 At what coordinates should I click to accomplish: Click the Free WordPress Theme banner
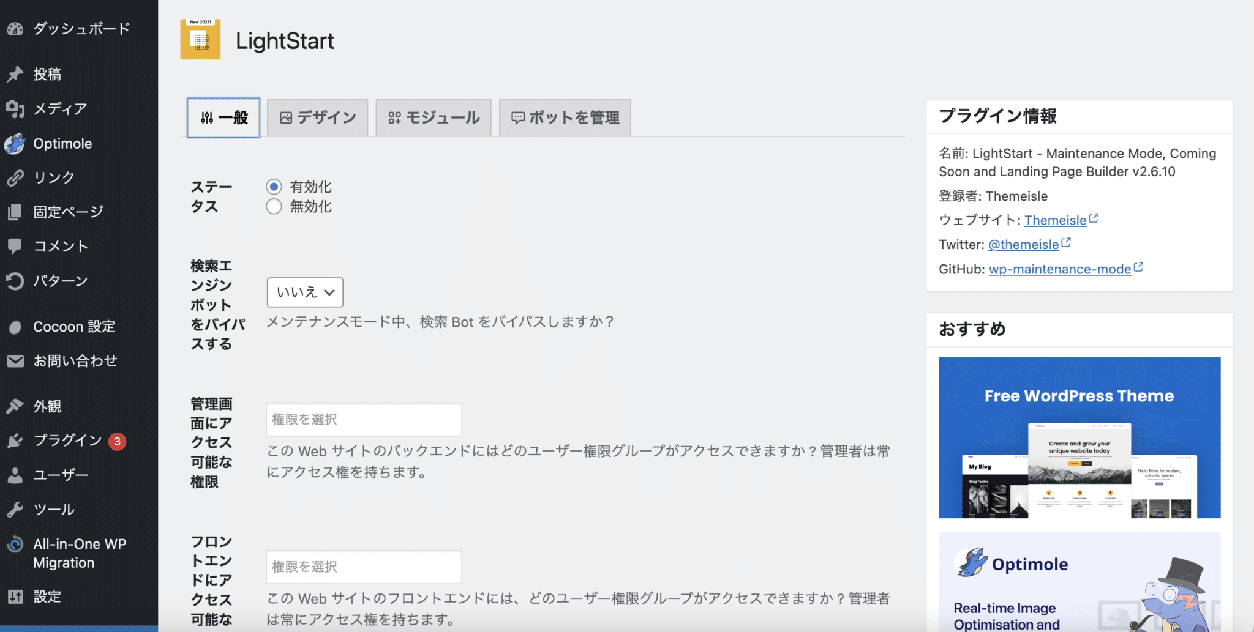pyautogui.click(x=1079, y=438)
